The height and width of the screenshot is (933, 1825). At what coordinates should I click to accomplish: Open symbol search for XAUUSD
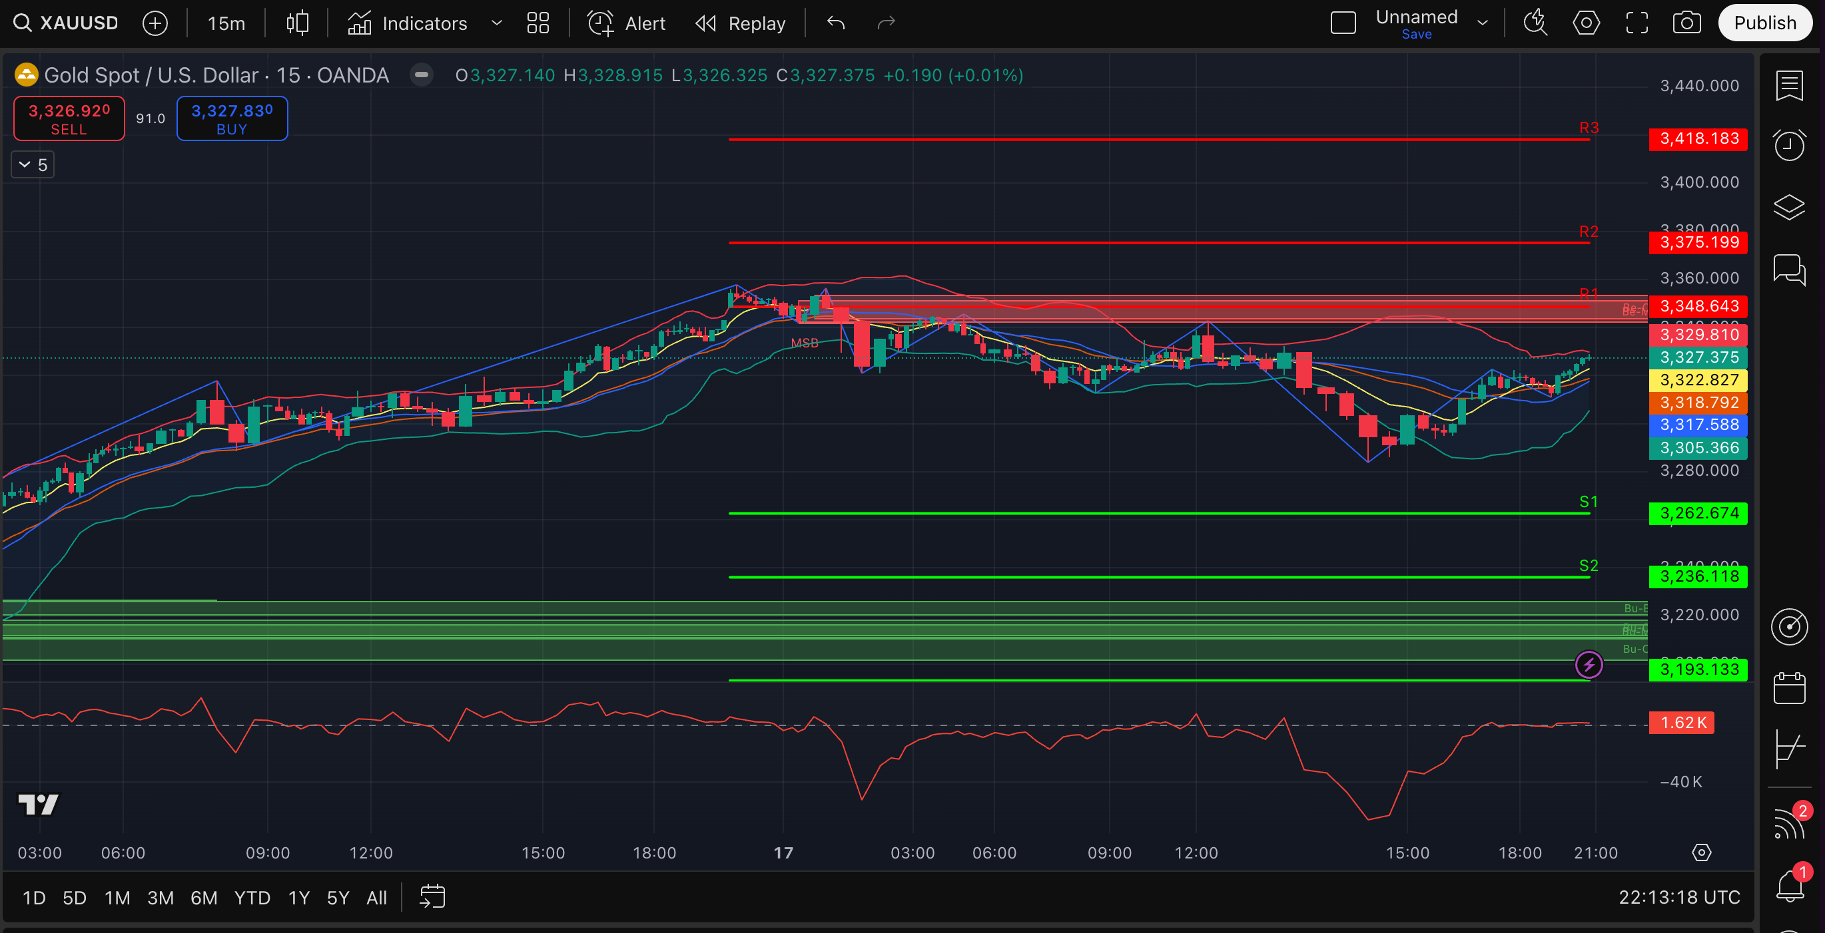pyautogui.click(x=67, y=23)
